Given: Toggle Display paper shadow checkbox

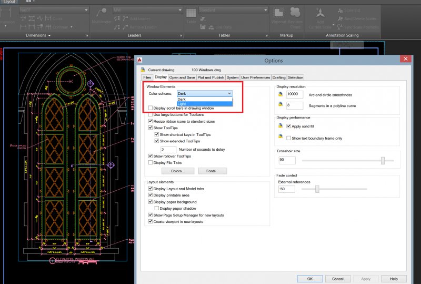Looking at the screenshot, I should (x=156, y=209).
